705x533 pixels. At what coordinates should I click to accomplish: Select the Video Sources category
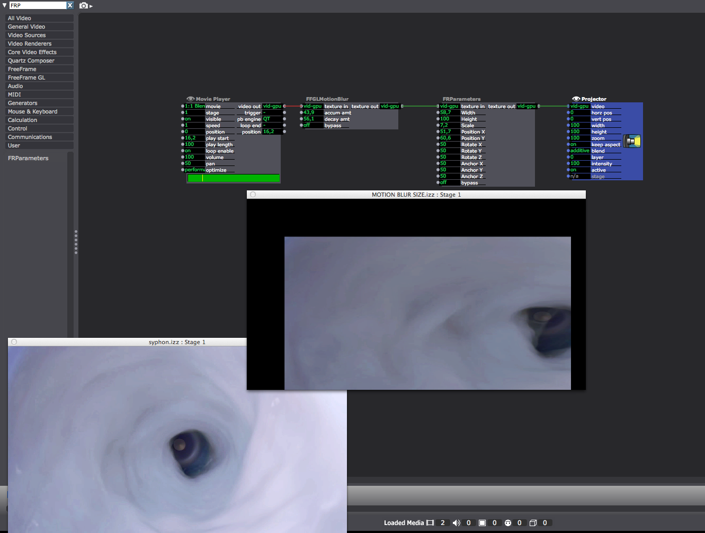tap(39, 35)
